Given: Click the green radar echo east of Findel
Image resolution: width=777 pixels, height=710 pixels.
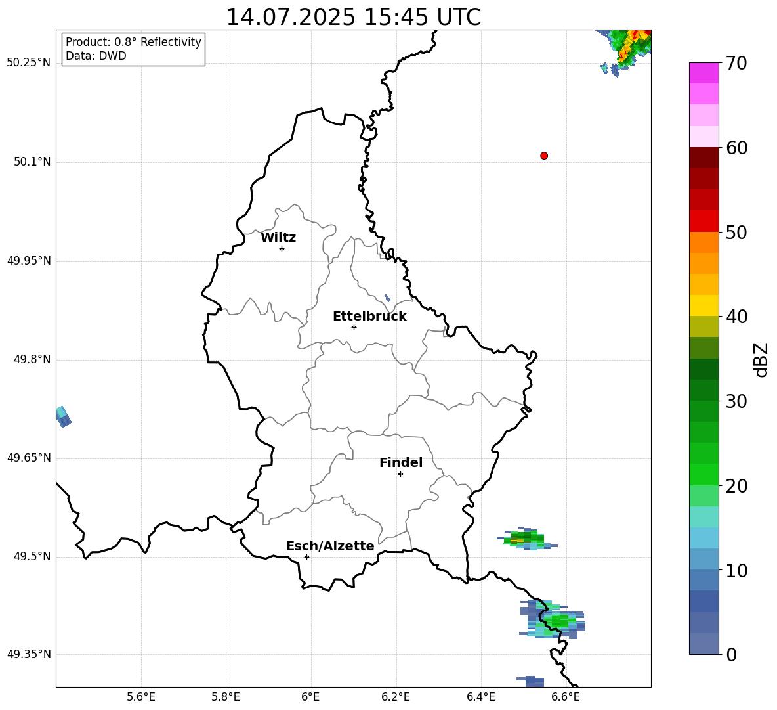Looking at the screenshot, I should pos(526,539).
